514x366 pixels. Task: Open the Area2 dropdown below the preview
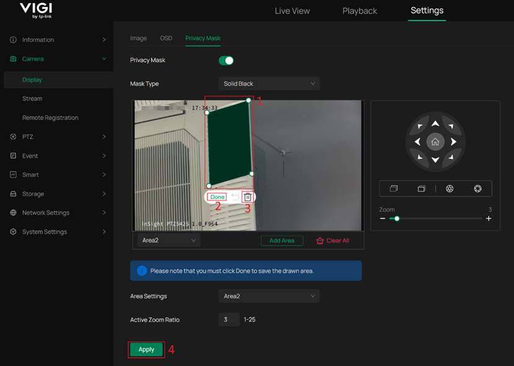pos(168,241)
